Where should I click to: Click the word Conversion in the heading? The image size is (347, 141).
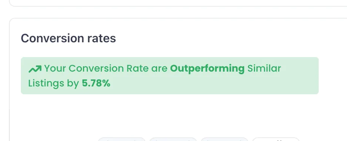point(52,38)
